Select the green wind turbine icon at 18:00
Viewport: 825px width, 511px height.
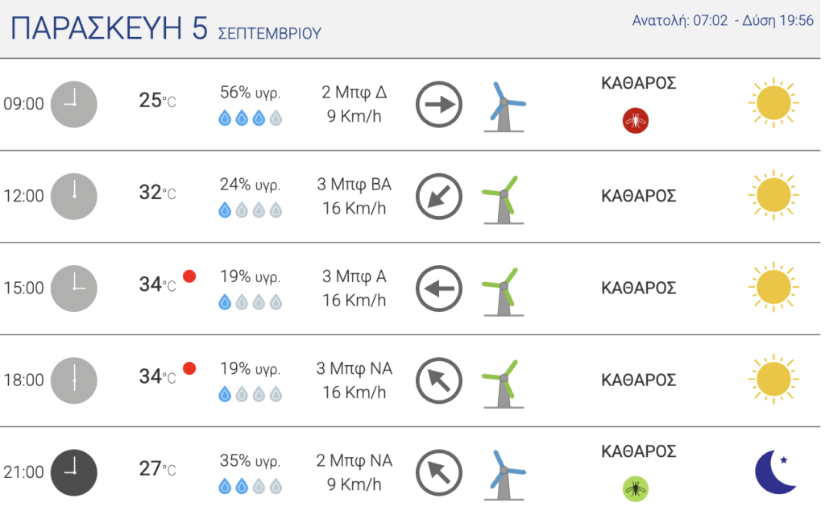(x=503, y=384)
